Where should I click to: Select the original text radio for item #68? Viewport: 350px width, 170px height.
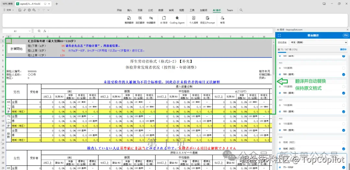(344, 124)
